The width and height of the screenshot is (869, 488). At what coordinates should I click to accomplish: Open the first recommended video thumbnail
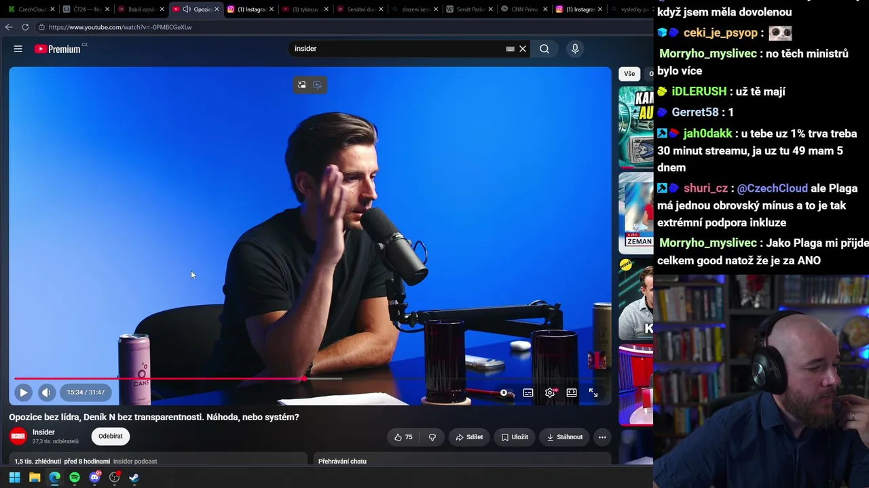click(636, 127)
